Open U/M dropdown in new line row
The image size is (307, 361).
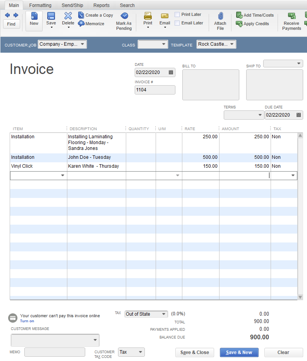coord(178,175)
